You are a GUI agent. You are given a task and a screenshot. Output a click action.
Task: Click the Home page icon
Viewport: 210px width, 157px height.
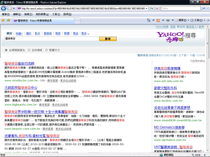[x=148, y=20]
